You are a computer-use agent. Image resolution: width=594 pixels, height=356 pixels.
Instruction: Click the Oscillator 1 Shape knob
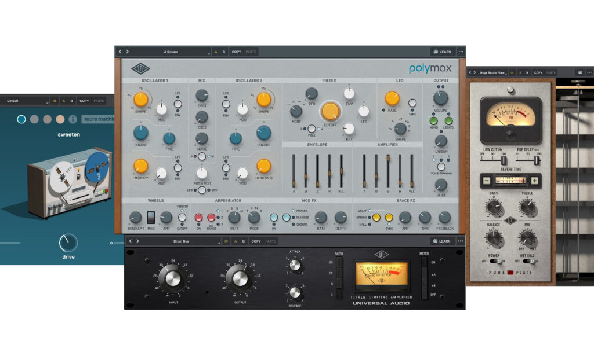141,99
